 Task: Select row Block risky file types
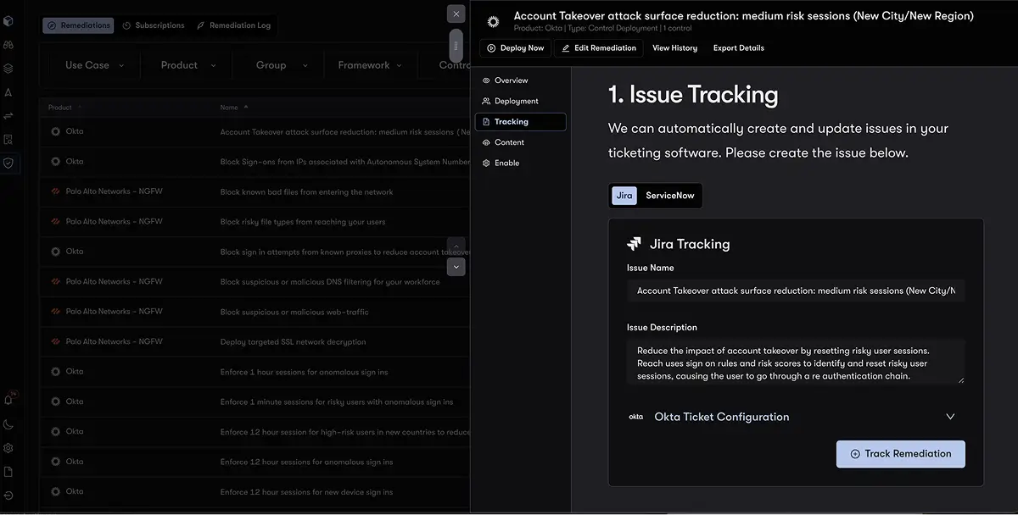click(255, 222)
